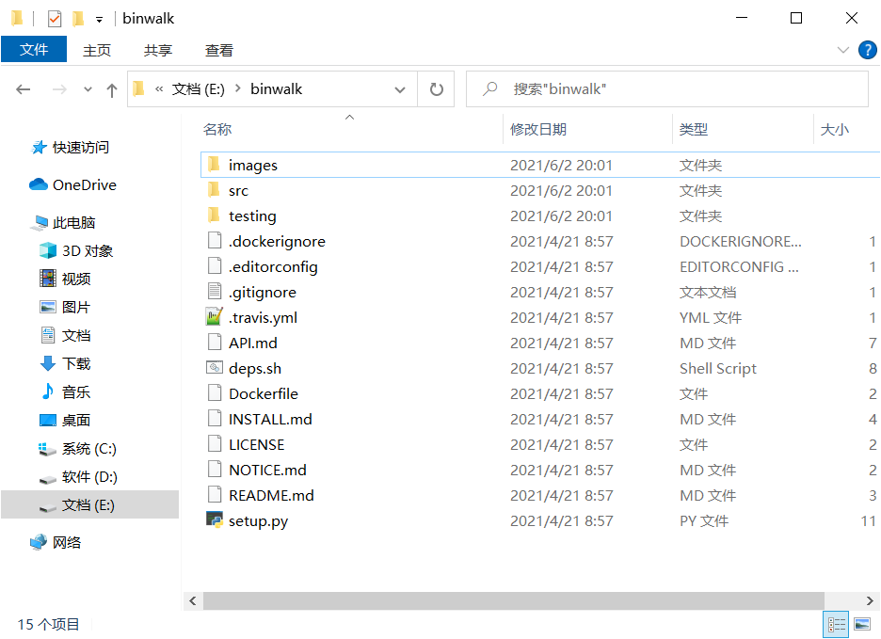Viewport: 881px width, 639px height.
Task: Open setup.py by its Python file icon
Action: click(x=215, y=520)
